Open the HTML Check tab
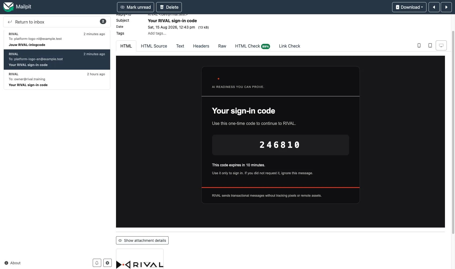The width and height of the screenshot is (455, 269). [x=252, y=46]
